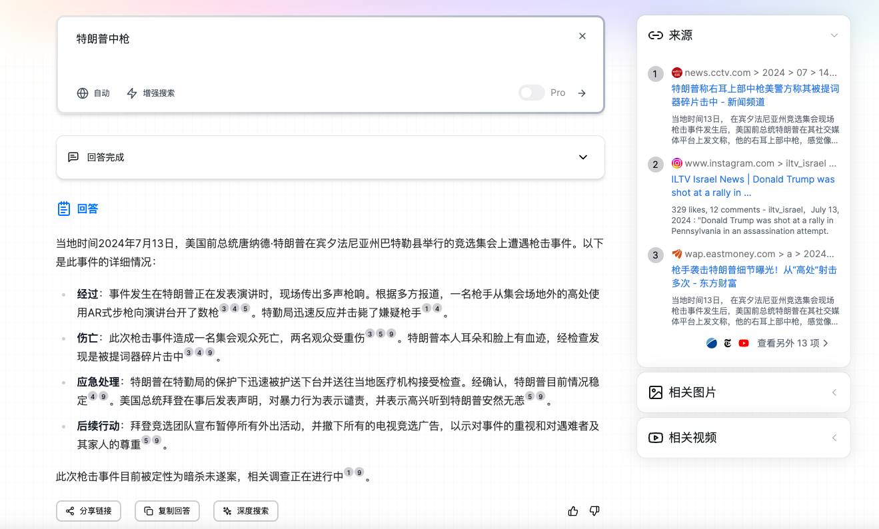Image resolution: width=879 pixels, height=529 pixels.
Task: Click the 329 likes, 12 comments snippet
Action: (755, 221)
